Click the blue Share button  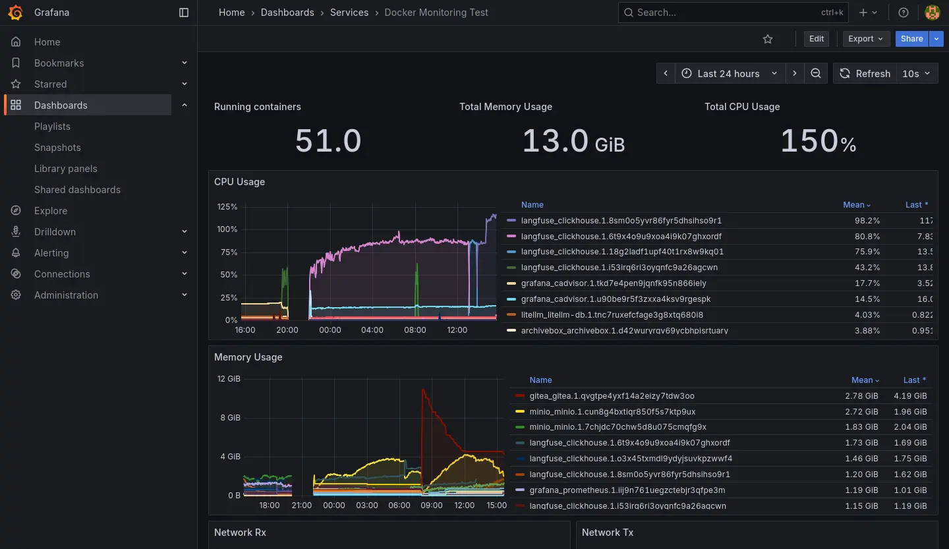click(x=911, y=39)
